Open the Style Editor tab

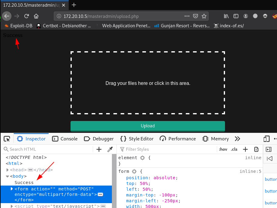(x=137, y=139)
